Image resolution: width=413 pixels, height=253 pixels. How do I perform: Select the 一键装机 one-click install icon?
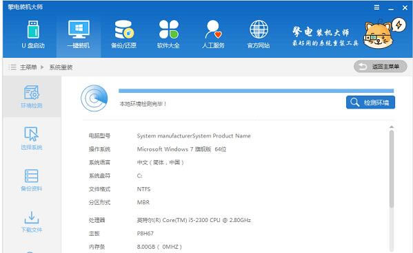pyautogui.click(x=79, y=34)
